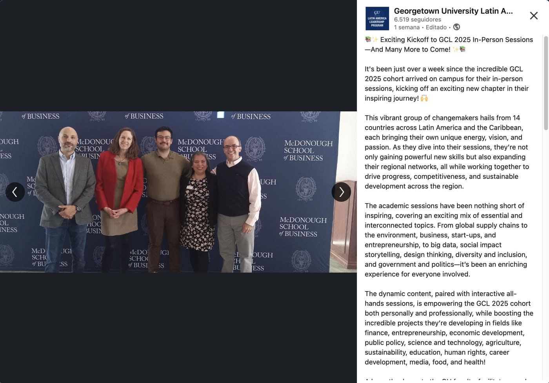Image resolution: width=549 pixels, height=383 pixels.
Task: Click the McDonough School group photo
Action: click(178, 192)
